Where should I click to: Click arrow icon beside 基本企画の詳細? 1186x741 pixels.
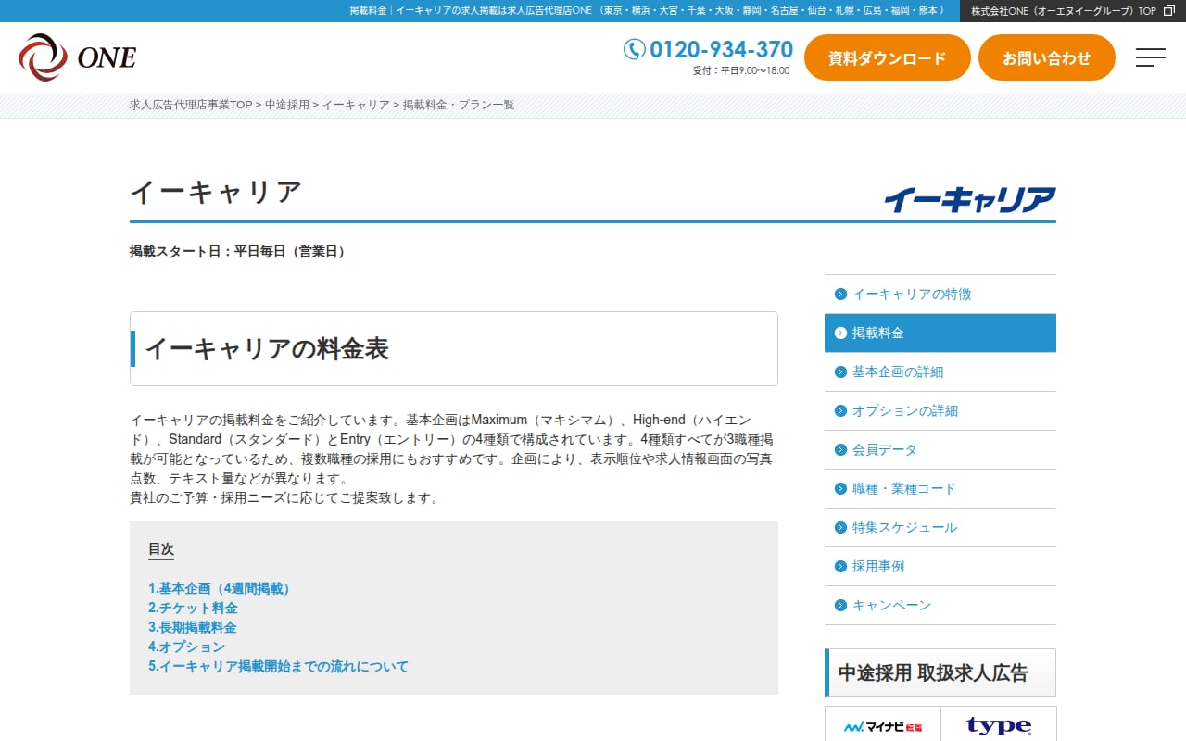(x=840, y=372)
